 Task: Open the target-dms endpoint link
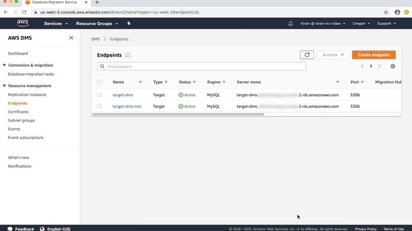123,95
